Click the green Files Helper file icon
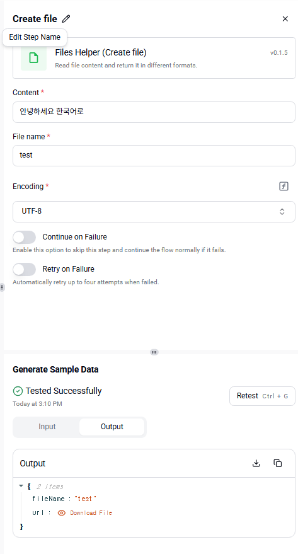 [33, 57]
